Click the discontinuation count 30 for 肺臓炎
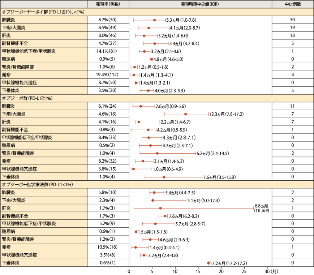 point(292,20)
